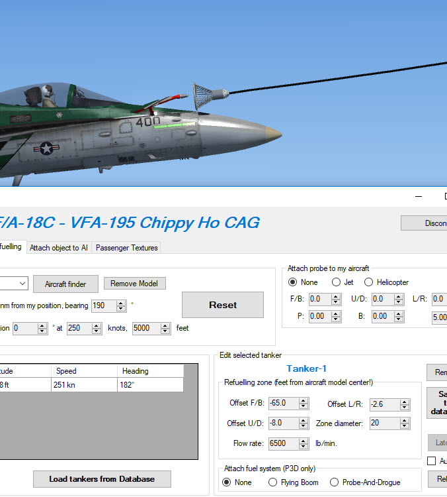The image size is (447, 497).
Task: Choose the Helicopter probe option
Action: click(x=368, y=282)
